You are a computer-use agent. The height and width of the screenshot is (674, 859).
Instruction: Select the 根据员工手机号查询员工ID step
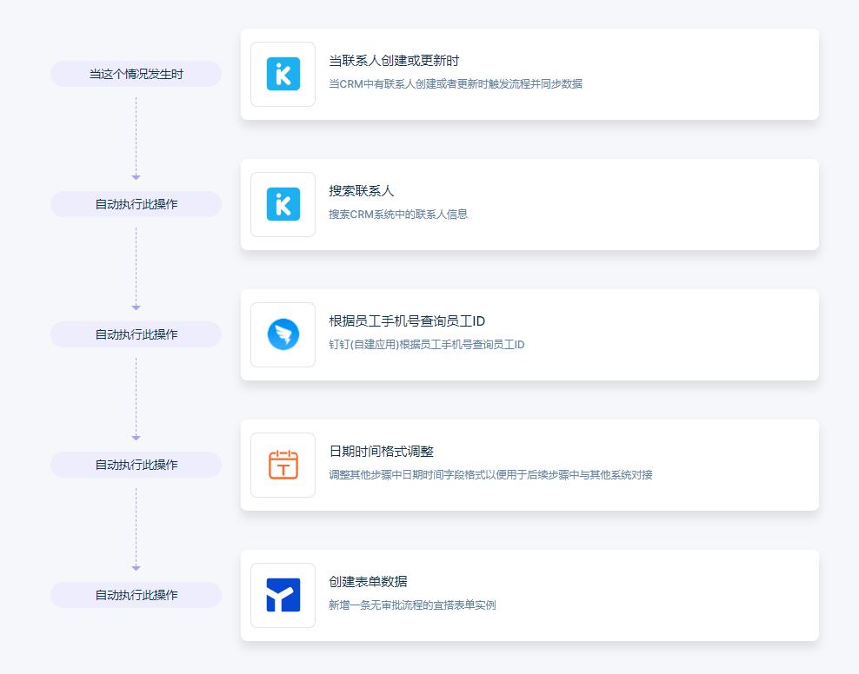coord(530,335)
